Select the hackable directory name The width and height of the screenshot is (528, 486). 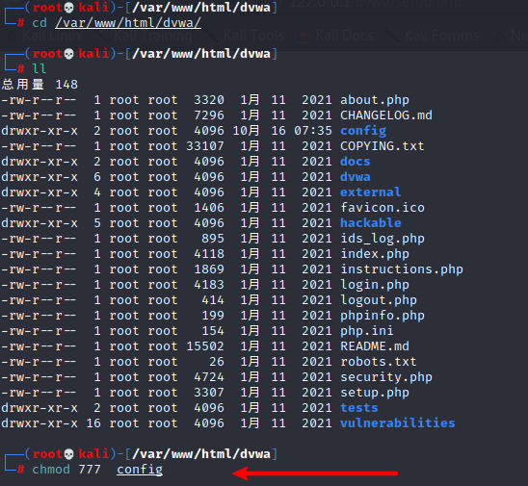[x=371, y=223]
